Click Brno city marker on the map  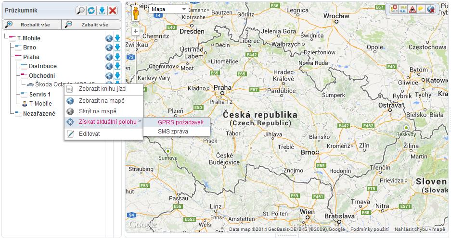tap(317, 152)
